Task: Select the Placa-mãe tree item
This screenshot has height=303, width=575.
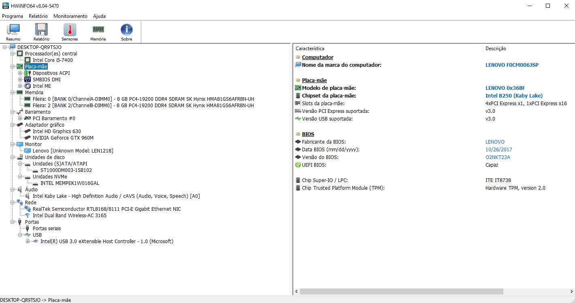Action: coord(36,67)
